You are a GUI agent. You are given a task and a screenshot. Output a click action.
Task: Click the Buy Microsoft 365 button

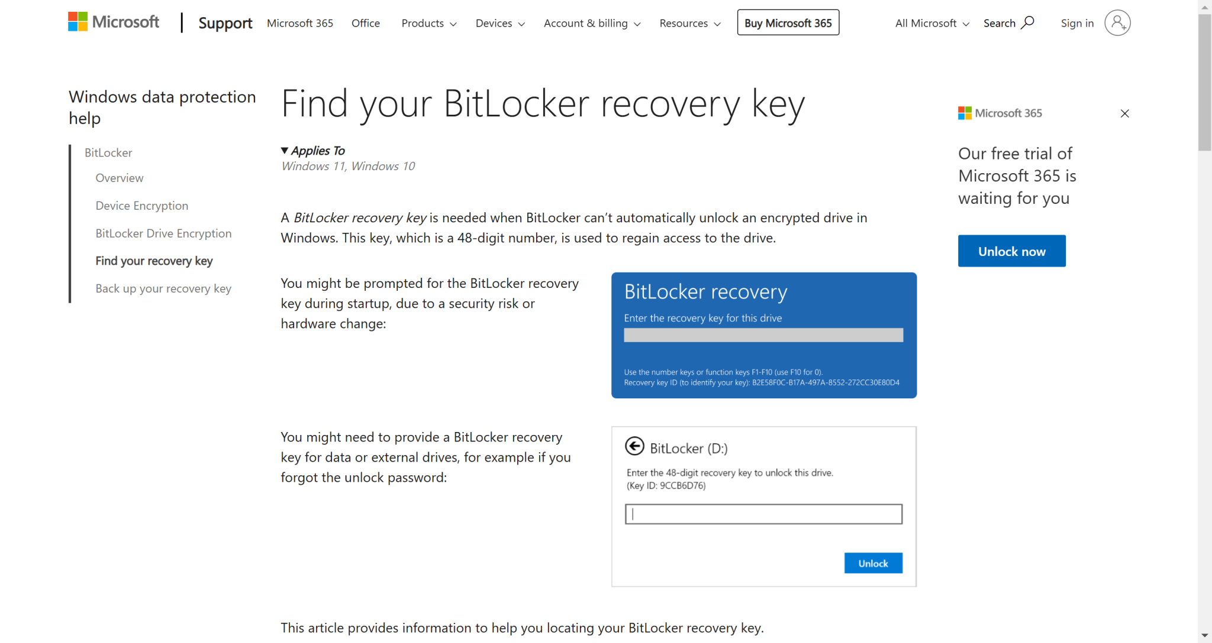tap(788, 22)
